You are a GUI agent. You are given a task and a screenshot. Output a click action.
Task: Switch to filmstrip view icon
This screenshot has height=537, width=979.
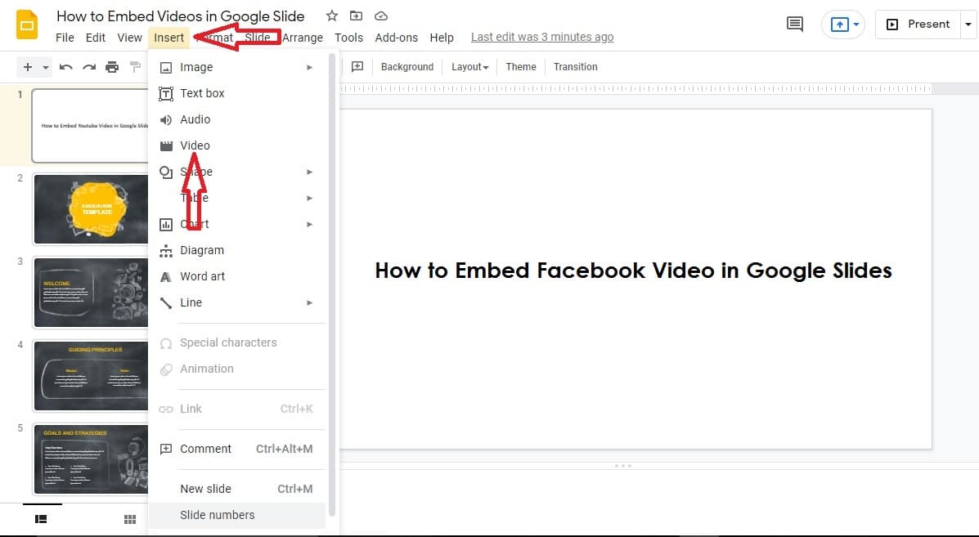click(41, 519)
